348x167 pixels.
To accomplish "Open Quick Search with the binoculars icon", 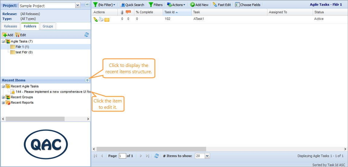I will [x=132, y=5].
